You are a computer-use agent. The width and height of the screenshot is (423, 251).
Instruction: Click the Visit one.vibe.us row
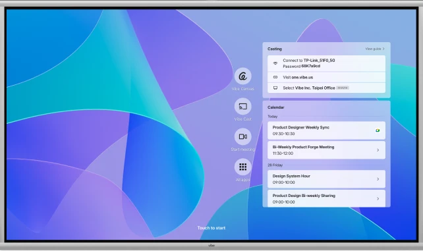pos(326,77)
